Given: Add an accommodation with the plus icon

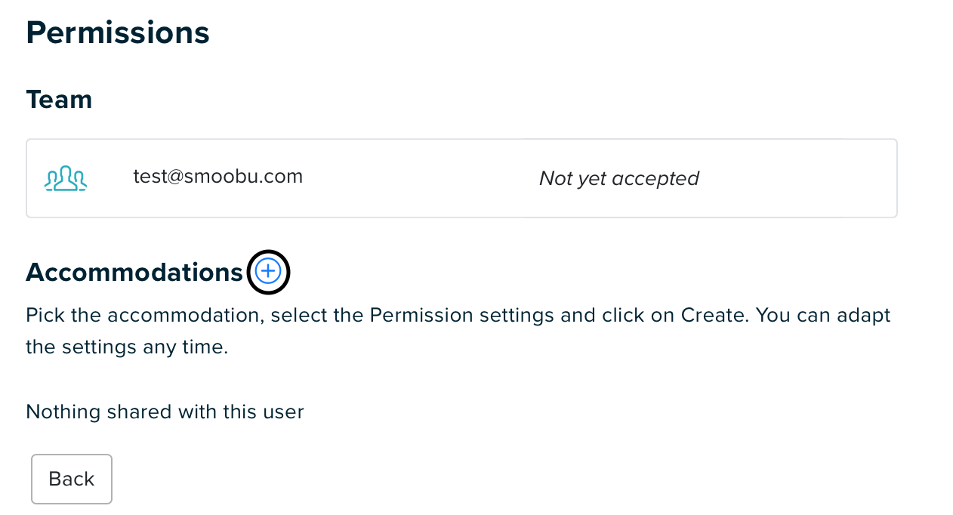Looking at the screenshot, I should pyautogui.click(x=268, y=271).
